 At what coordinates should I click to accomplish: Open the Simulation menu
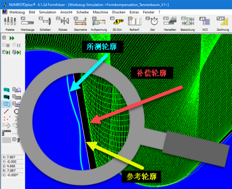coord(48,12)
